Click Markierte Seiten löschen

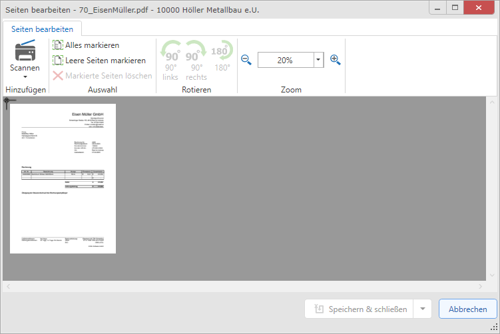click(x=102, y=76)
